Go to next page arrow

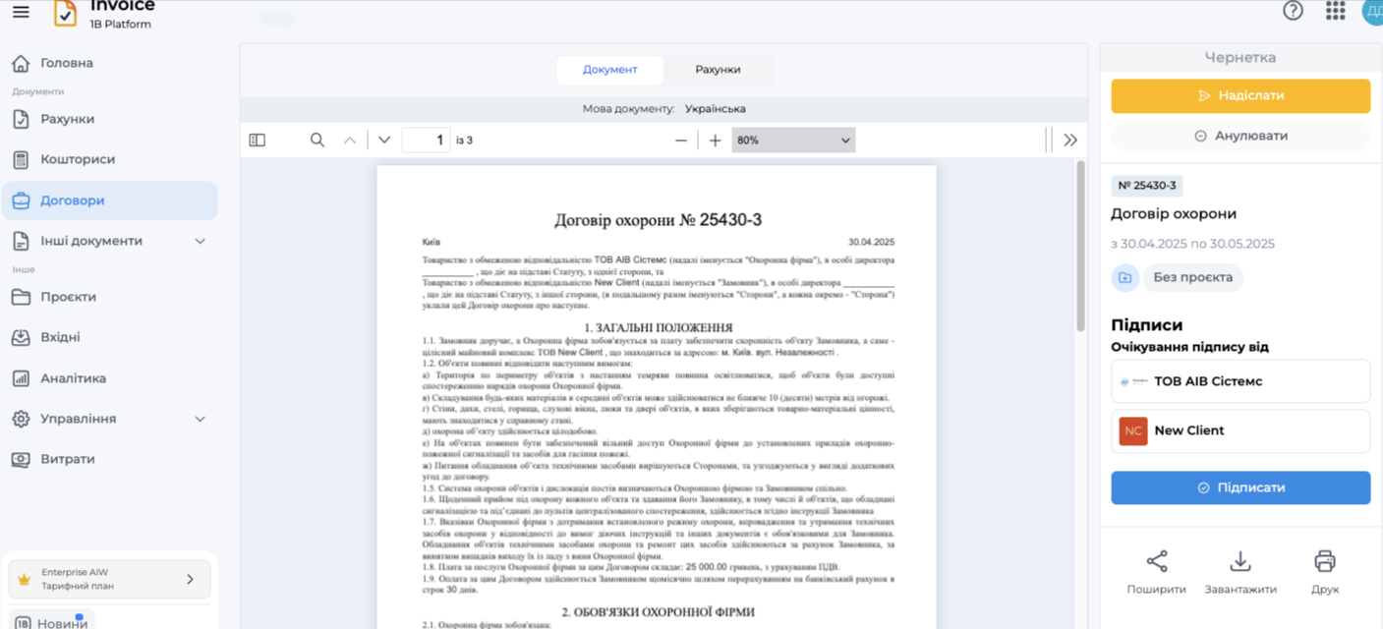(x=384, y=141)
